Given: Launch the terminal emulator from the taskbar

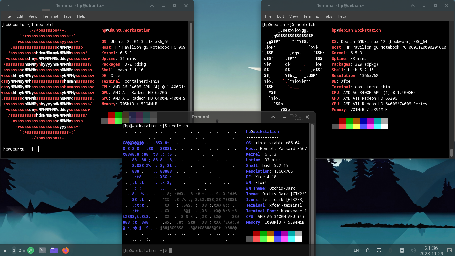Looking at the screenshot, I should (42, 250).
